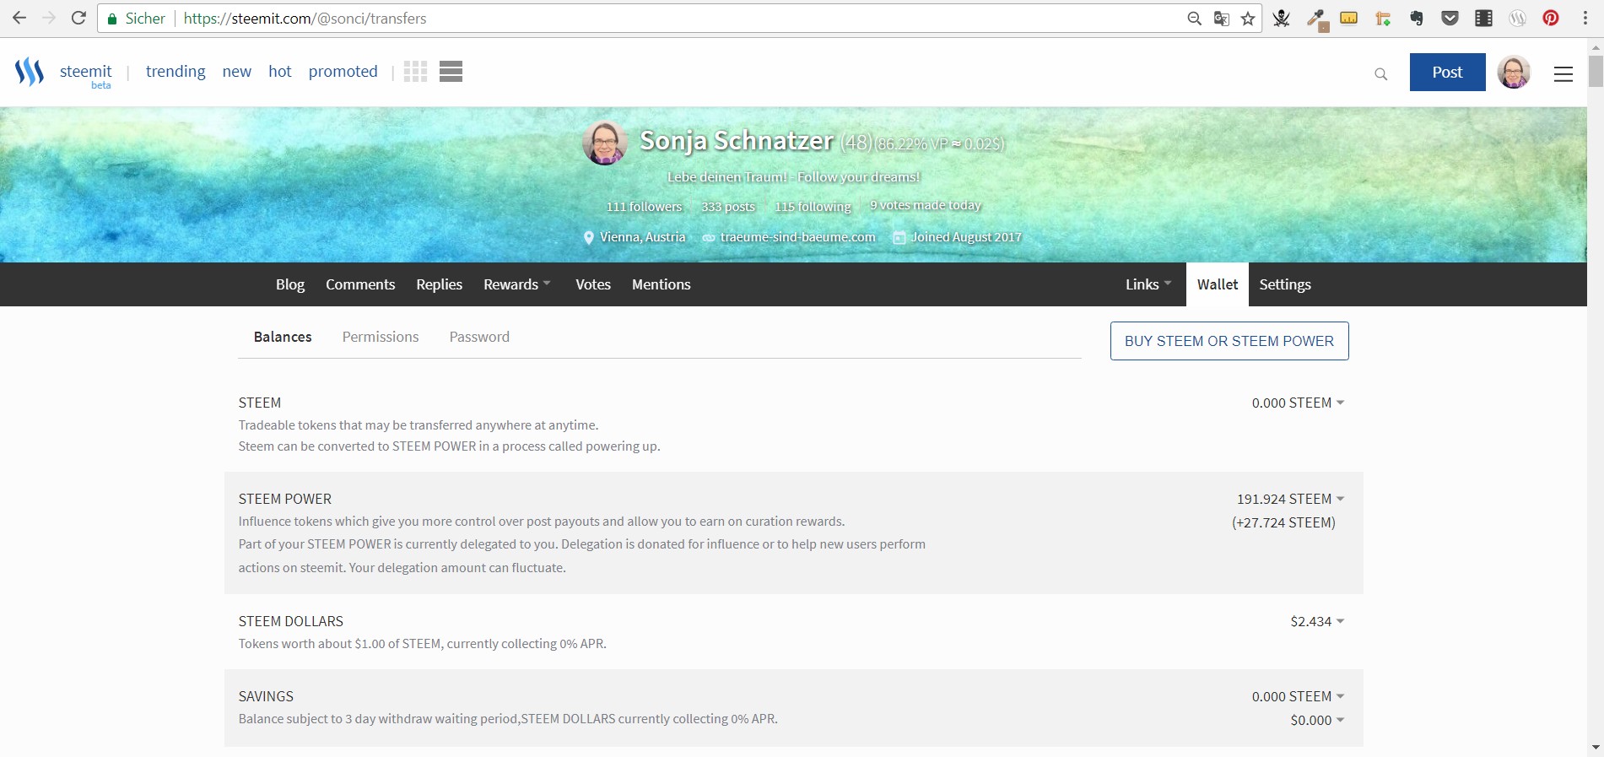Open the Evernote elephant extension

click(1417, 19)
